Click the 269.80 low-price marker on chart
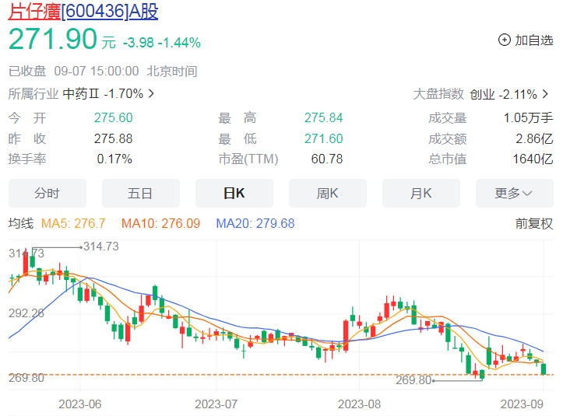The width and height of the screenshot is (563, 416). [x=413, y=379]
